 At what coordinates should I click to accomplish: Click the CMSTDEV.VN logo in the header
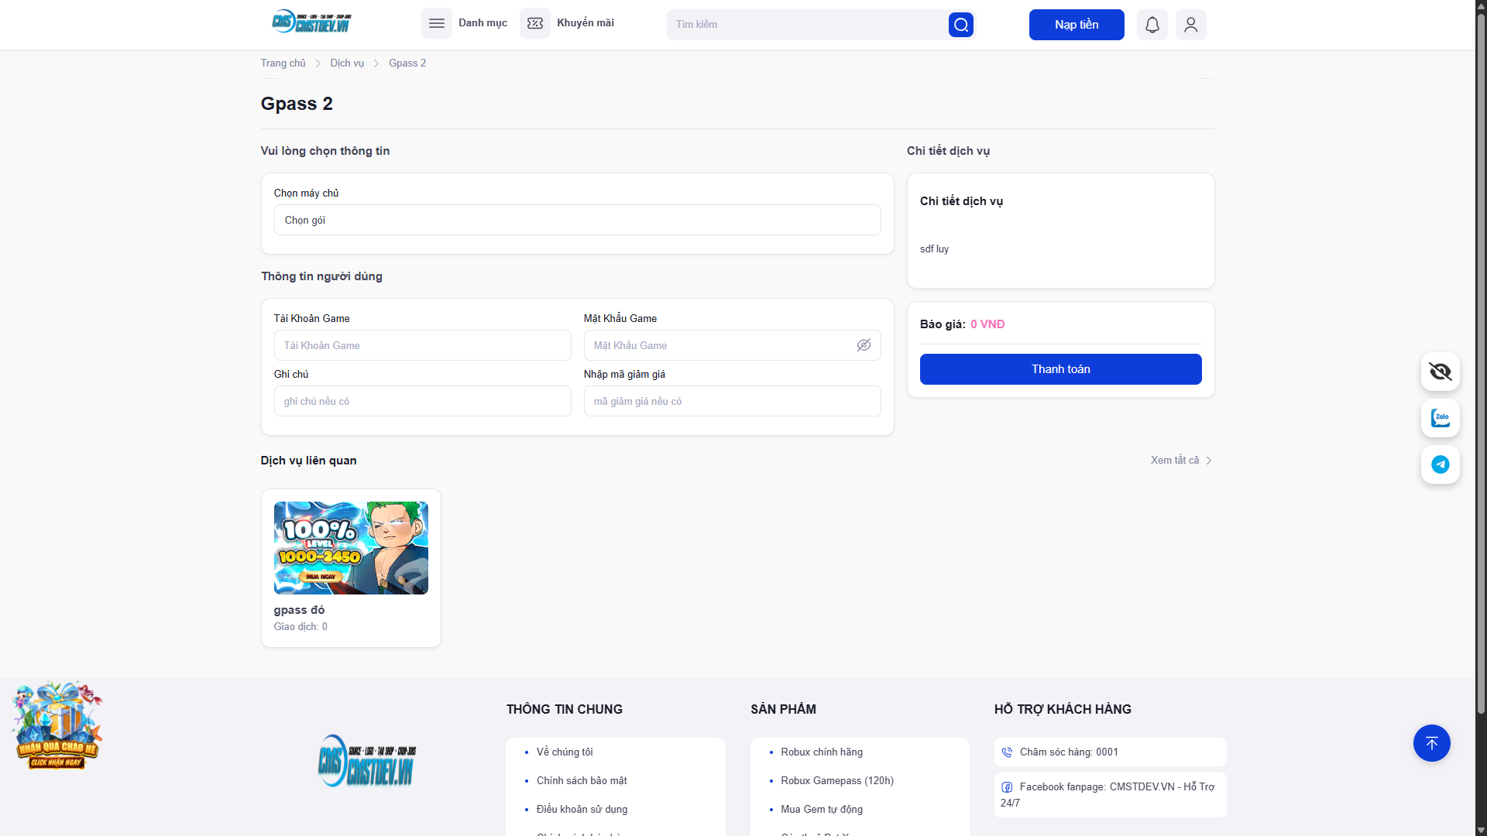(x=311, y=23)
